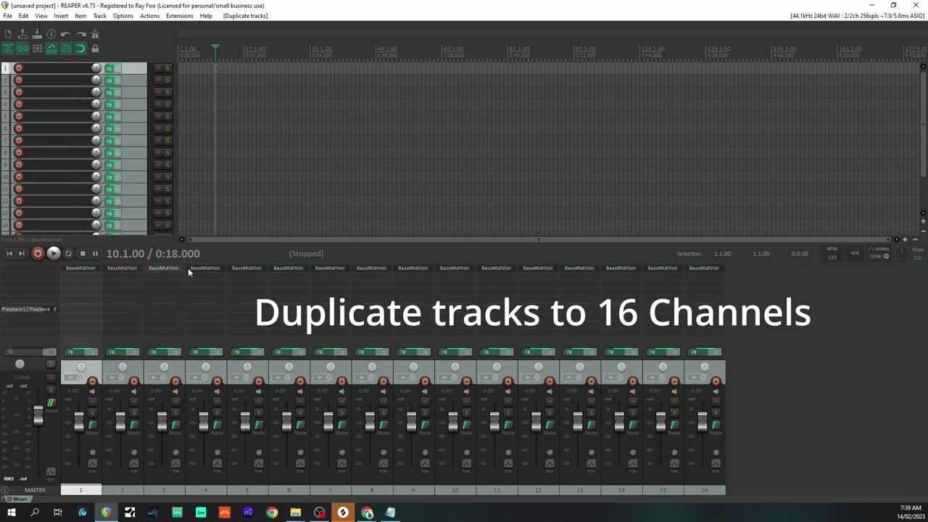This screenshot has height=522, width=928.
Task: Toggle Master mono/stereo button
Action: 51,364
